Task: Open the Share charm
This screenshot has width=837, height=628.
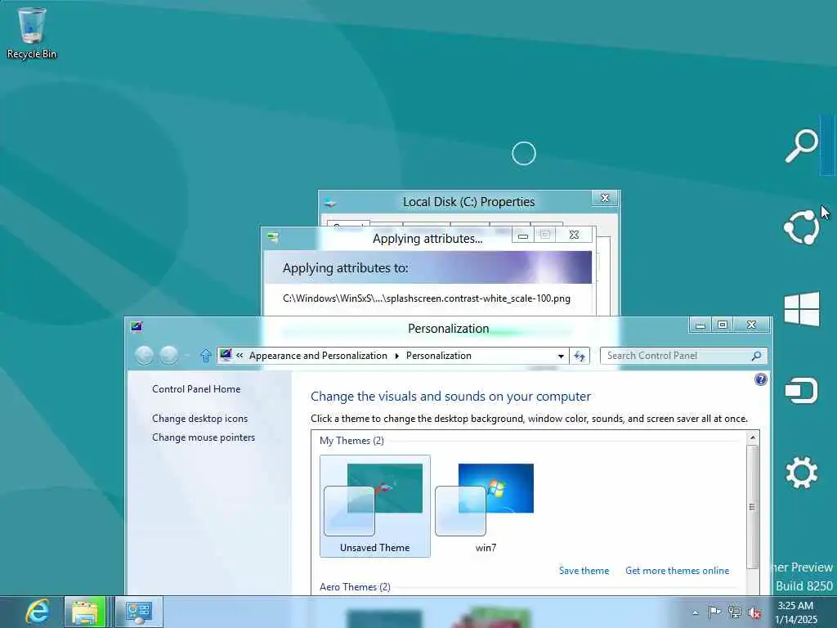Action: click(x=801, y=227)
